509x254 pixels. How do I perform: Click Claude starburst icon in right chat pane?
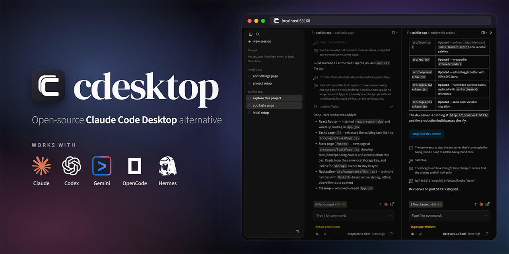481,204
